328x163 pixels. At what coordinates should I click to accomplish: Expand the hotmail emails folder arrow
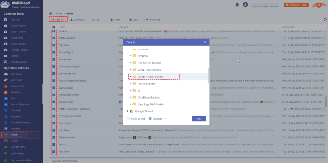click(x=130, y=83)
